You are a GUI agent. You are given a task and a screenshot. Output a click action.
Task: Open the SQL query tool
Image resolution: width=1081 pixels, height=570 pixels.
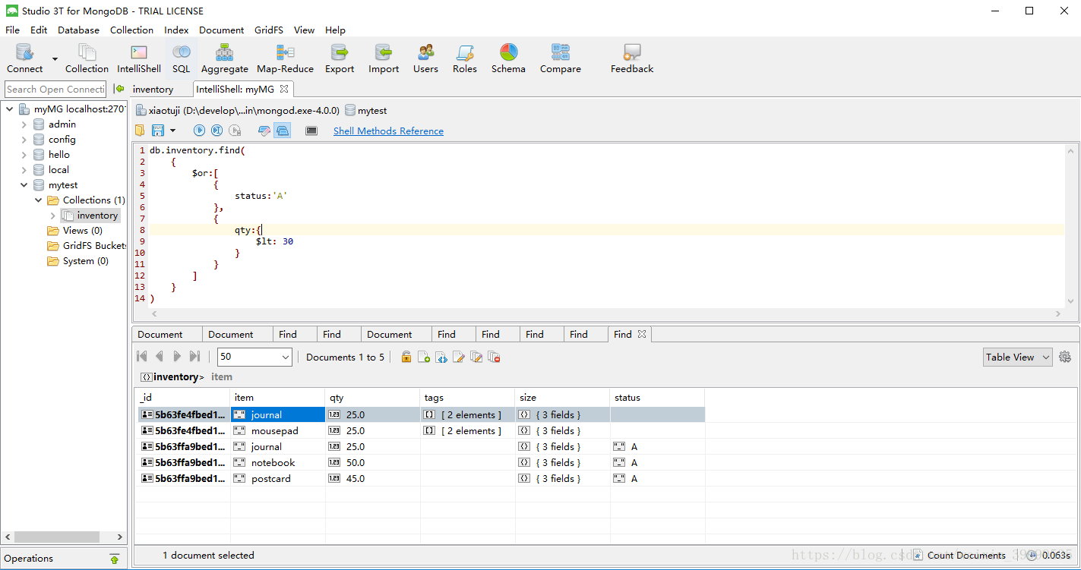coord(182,58)
